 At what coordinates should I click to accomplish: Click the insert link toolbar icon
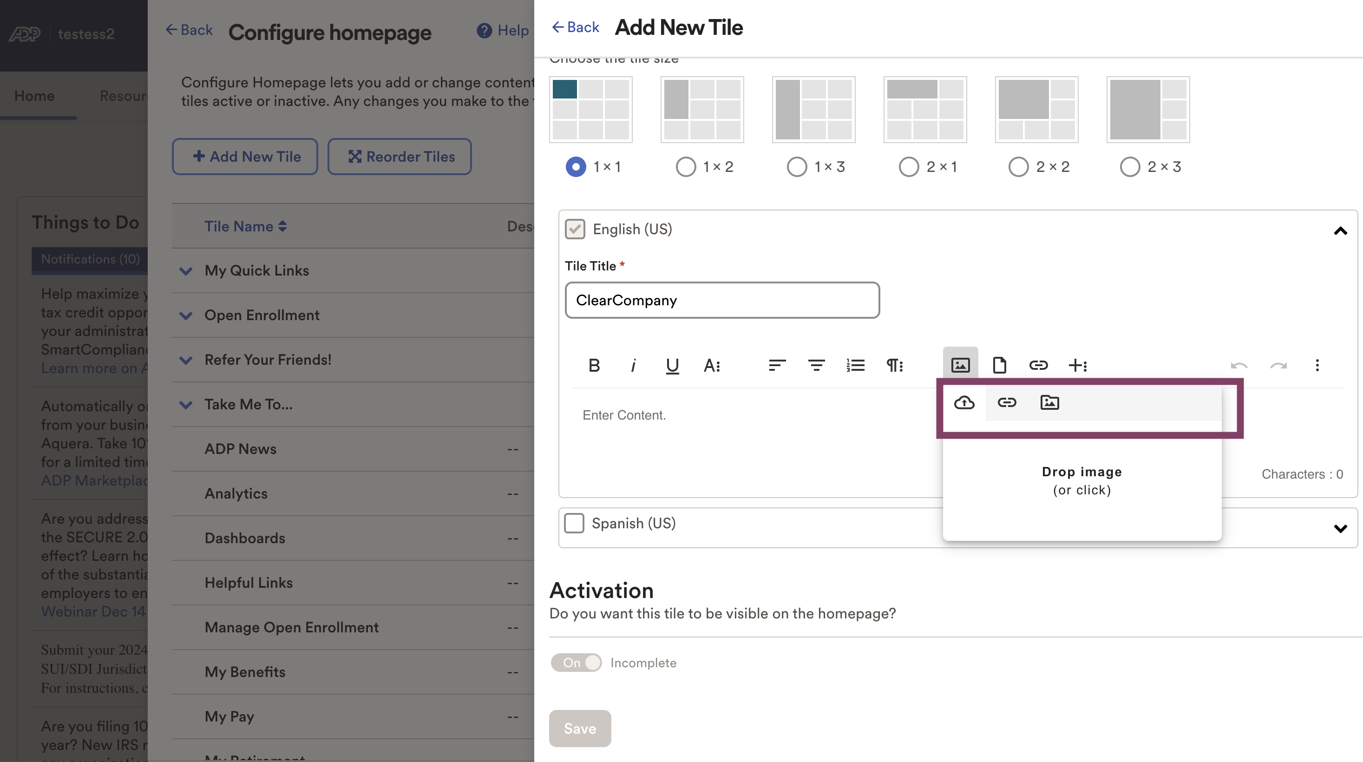pyautogui.click(x=1039, y=365)
